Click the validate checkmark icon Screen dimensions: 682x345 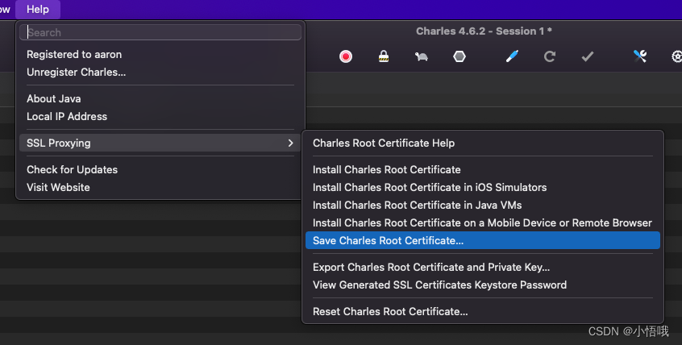[x=588, y=56]
